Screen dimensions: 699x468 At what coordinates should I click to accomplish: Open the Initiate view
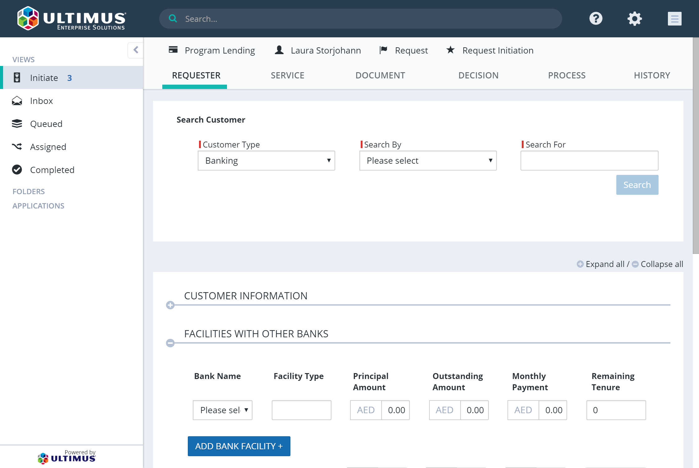point(72,77)
